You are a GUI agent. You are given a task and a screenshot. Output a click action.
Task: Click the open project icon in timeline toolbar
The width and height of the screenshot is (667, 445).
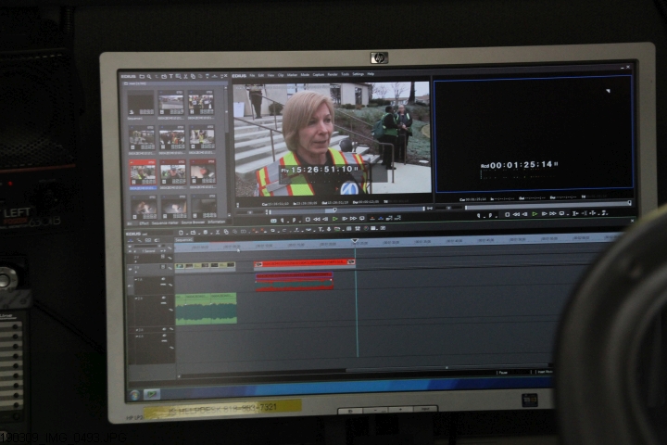click(193, 233)
